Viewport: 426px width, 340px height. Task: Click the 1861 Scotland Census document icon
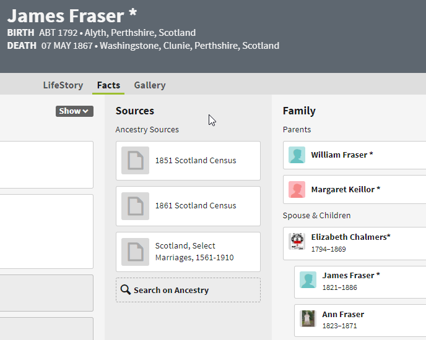pos(135,206)
